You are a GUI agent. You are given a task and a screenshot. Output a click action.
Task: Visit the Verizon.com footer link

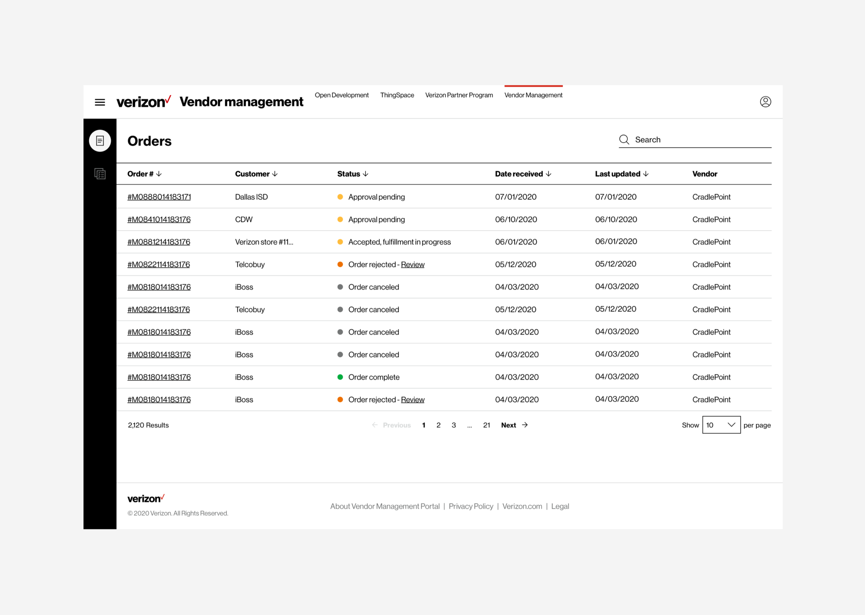(522, 506)
